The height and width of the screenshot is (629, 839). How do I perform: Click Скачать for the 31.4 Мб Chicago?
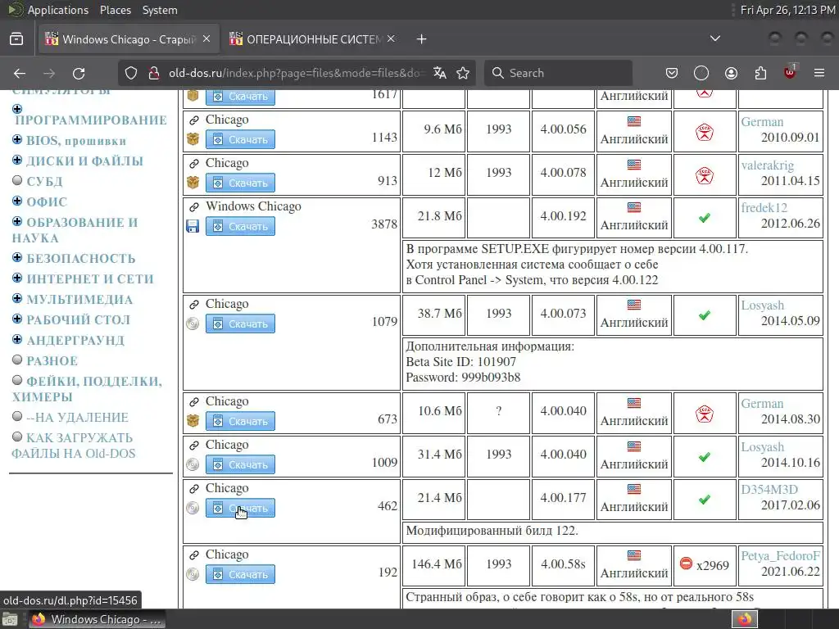coord(240,464)
